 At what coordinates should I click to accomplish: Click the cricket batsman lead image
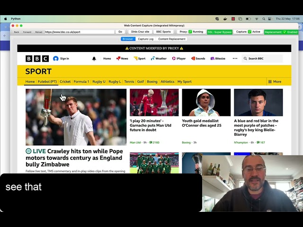(76, 117)
